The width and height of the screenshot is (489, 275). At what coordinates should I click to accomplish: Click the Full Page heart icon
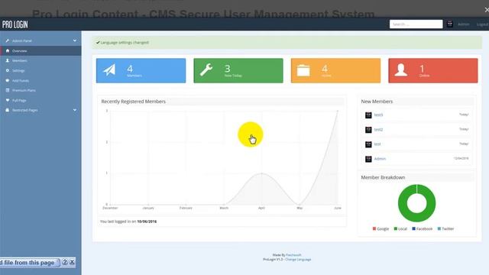click(8, 100)
